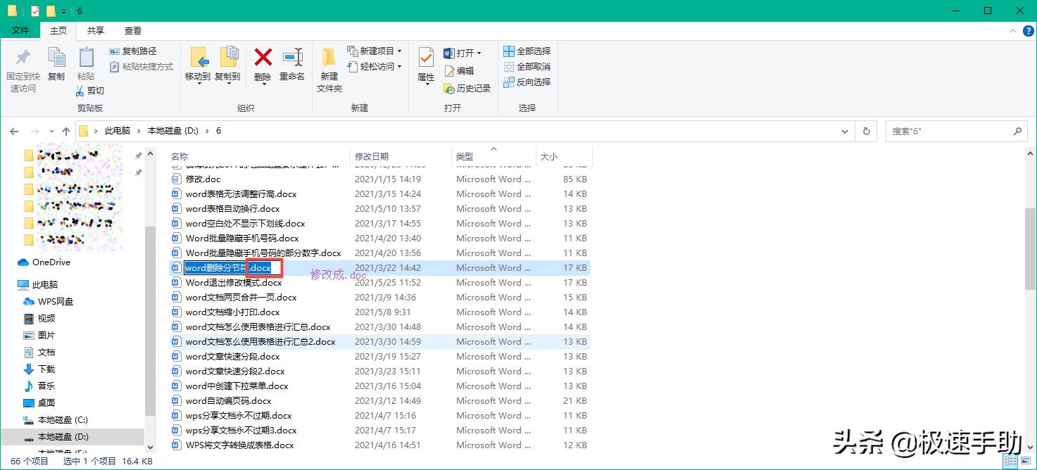Screen dimensions: 1037x470
Task: Create a folder with 新建文件夹 icon
Action: [328, 68]
